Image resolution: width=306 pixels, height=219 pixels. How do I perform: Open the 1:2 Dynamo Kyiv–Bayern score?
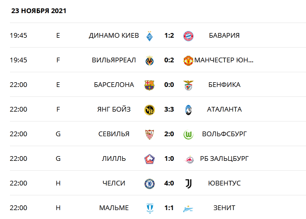(169, 36)
